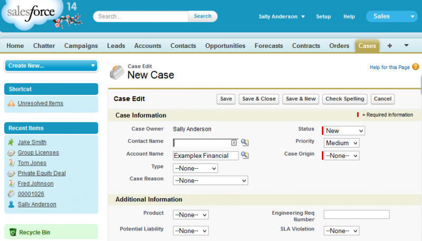Open the Case Reason dropdown
This screenshot has width=422, height=241.
point(210,180)
